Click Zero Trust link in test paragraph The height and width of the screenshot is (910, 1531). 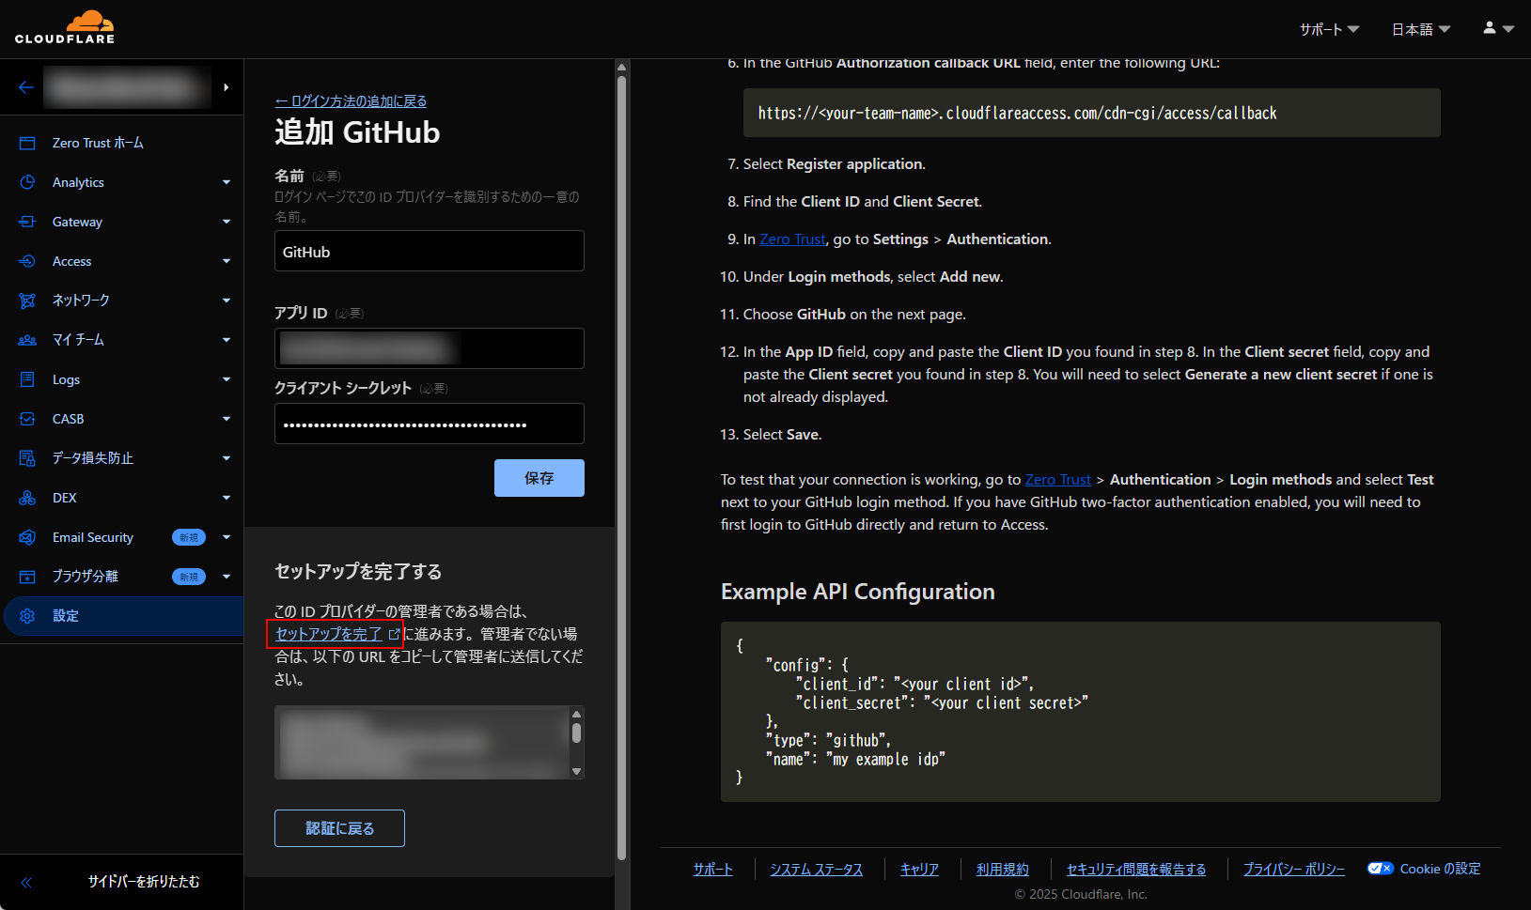point(1058,480)
